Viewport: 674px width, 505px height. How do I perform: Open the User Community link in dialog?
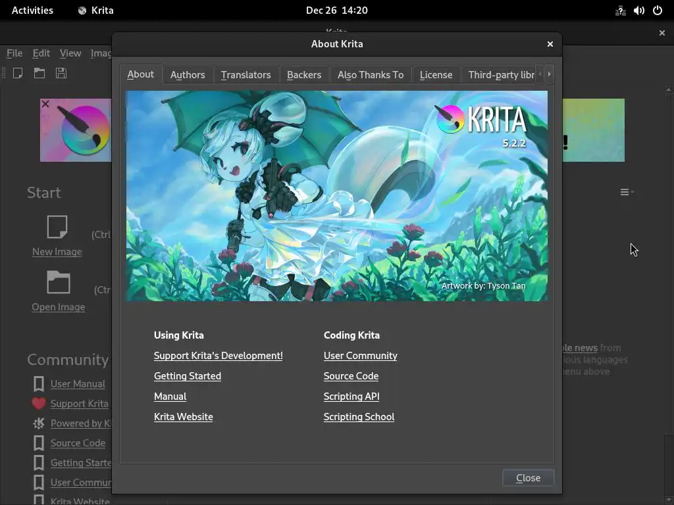pyautogui.click(x=361, y=356)
